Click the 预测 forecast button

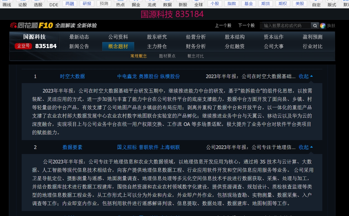coord(104,4)
